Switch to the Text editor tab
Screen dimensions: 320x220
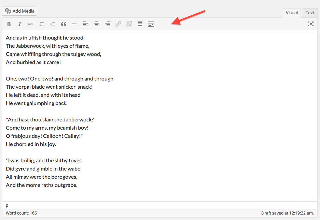(310, 13)
